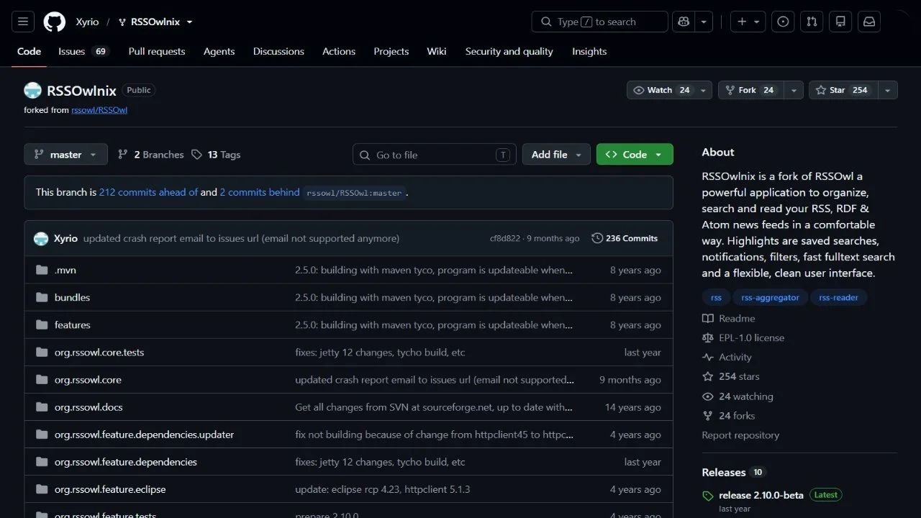Open commit cf8d822 hash link
The image size is (921, 518).
[506, 239]
